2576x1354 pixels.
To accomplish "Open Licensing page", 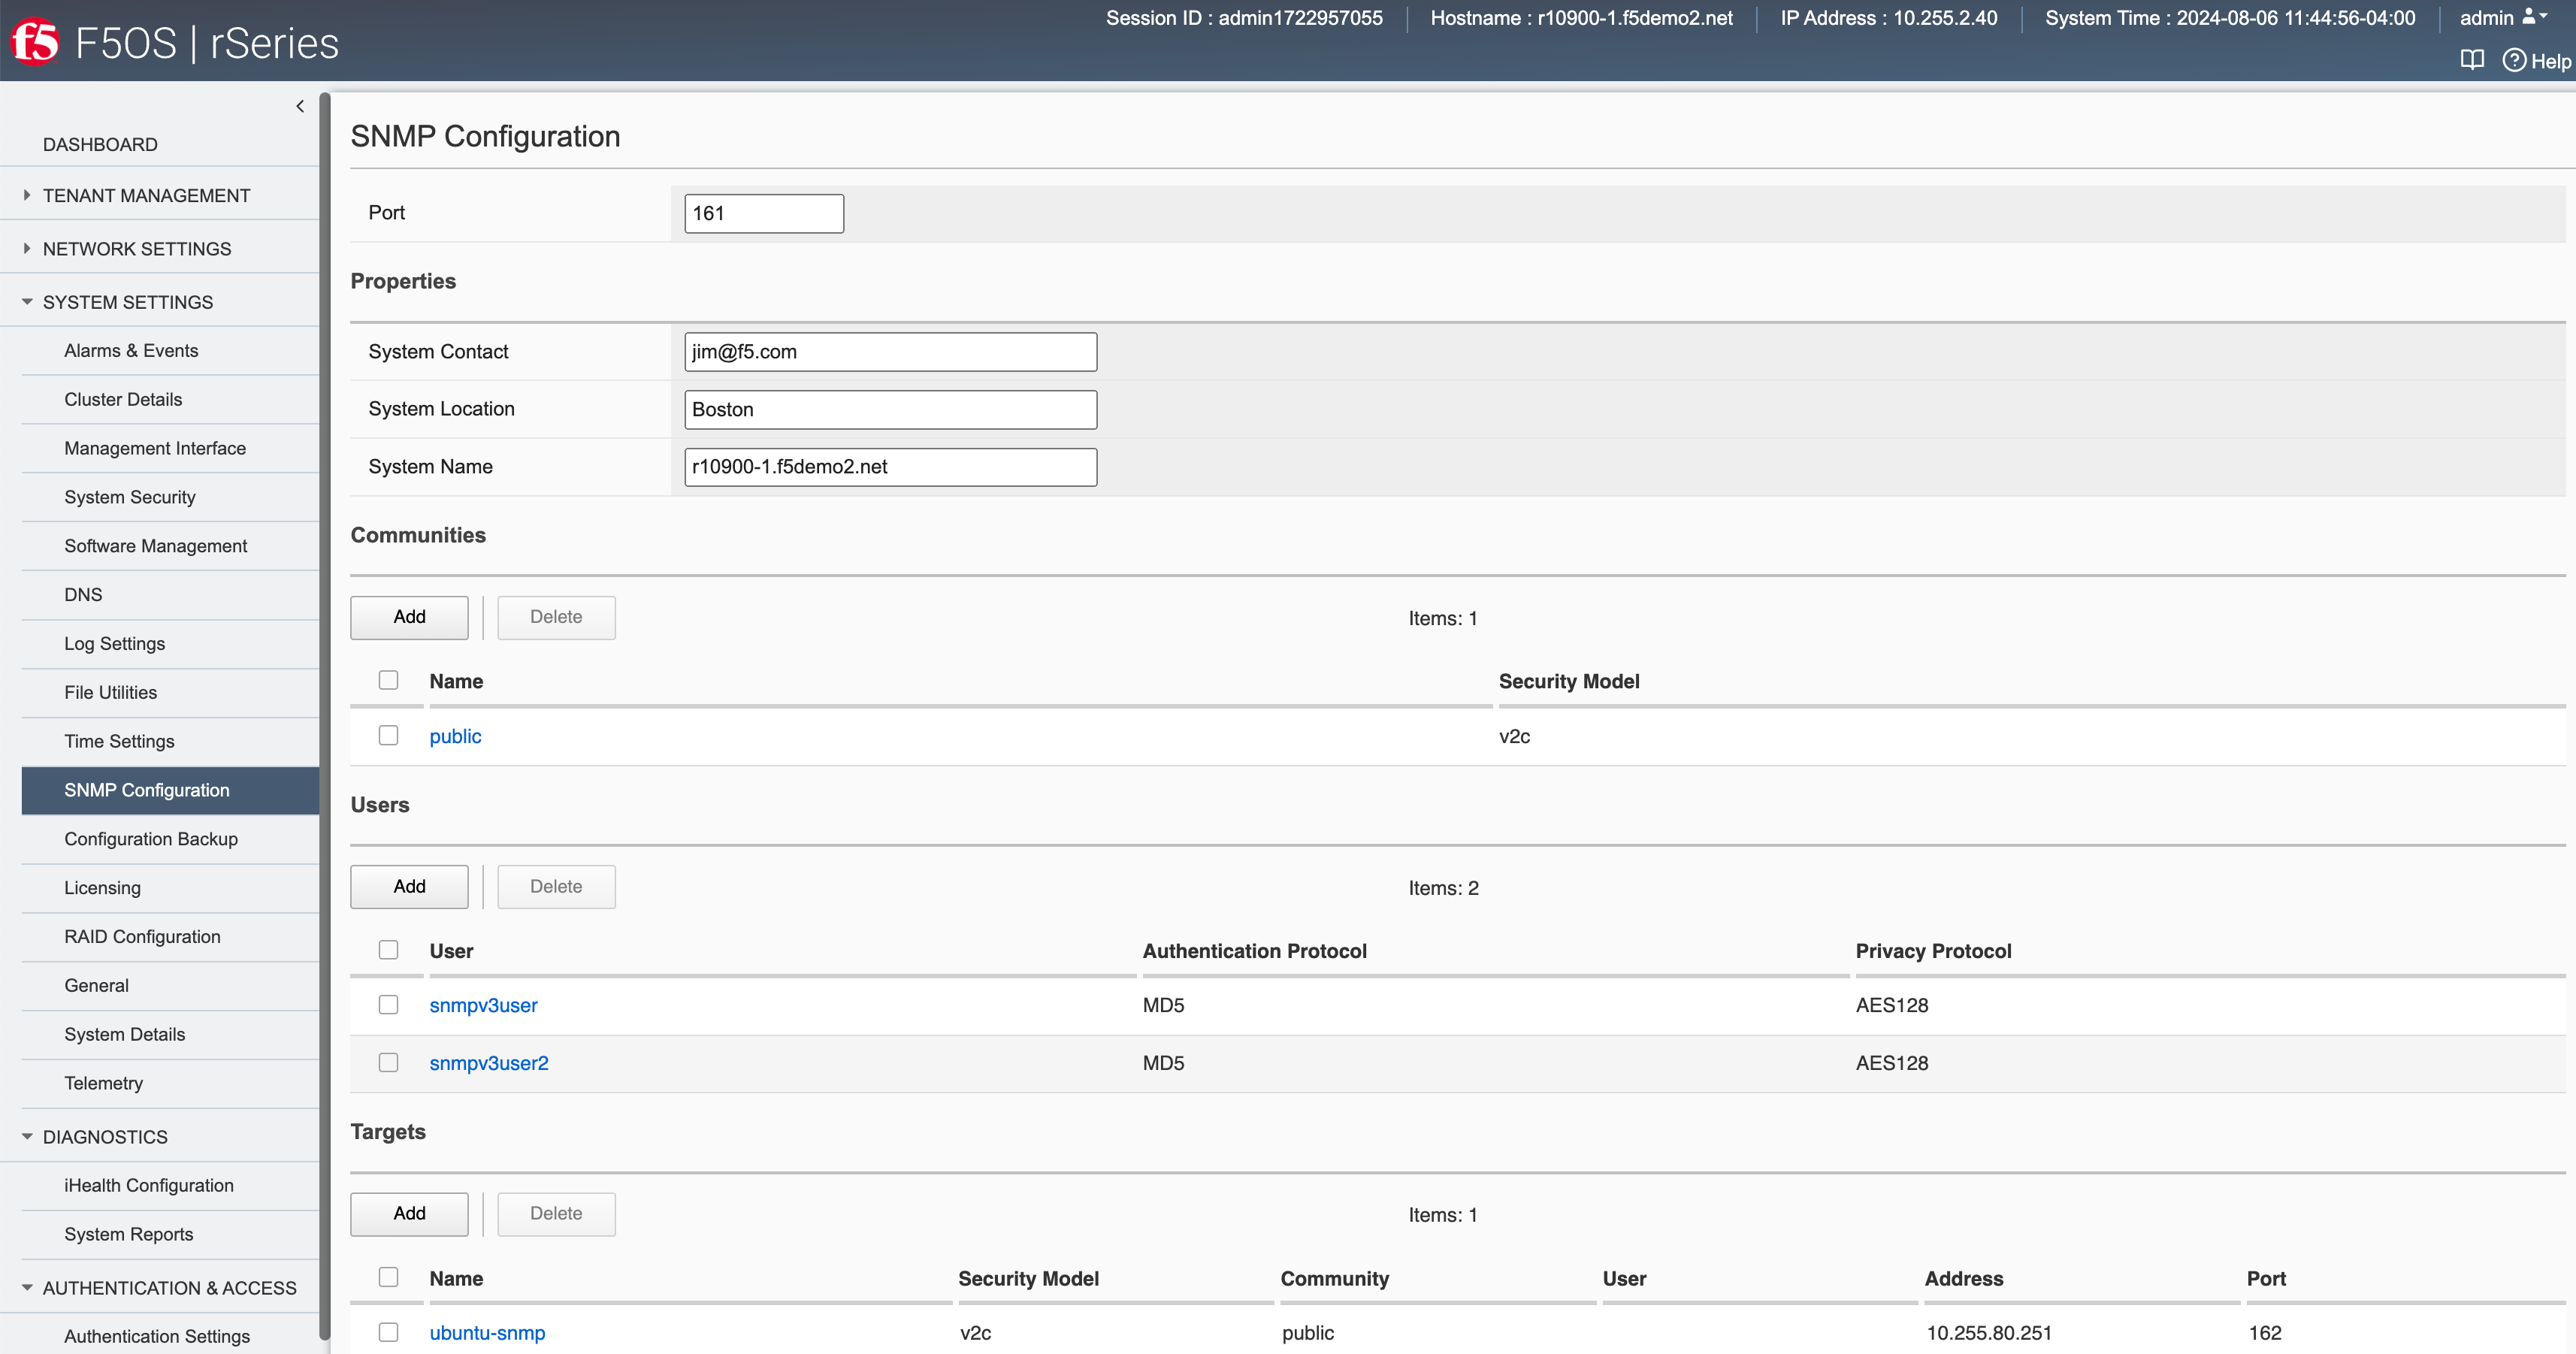I will [x=102, y=888].
